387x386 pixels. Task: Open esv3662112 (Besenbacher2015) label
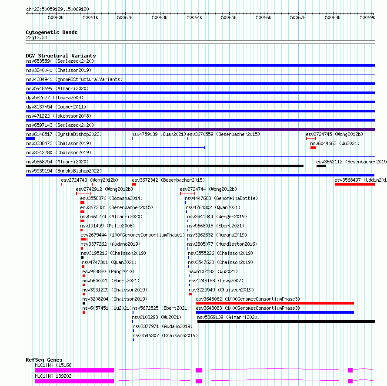pyautogui.click(x=351, y=162)
